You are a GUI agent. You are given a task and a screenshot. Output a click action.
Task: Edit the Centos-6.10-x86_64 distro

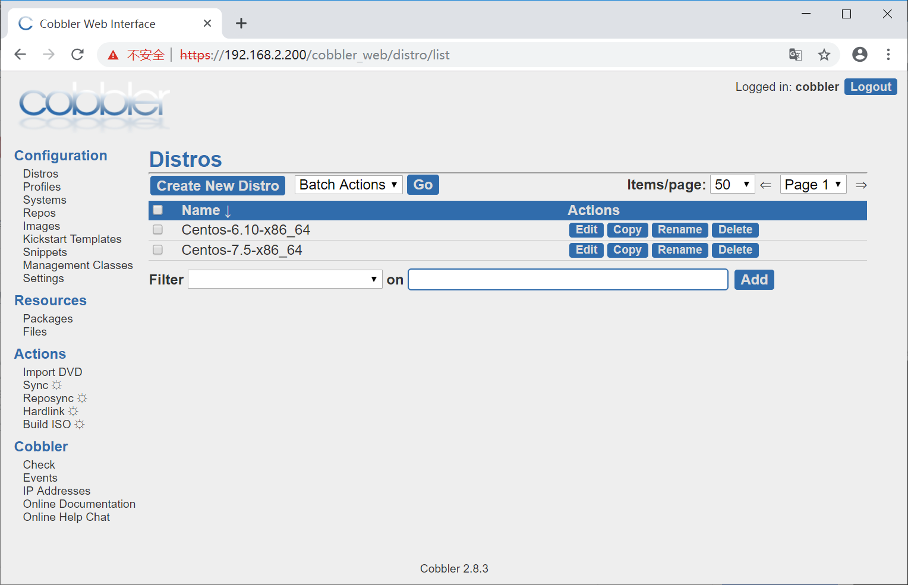pos(587,230)
